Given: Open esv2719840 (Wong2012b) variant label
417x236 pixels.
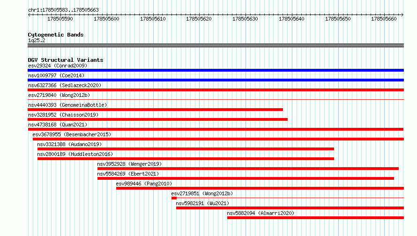Looking at the screenshot, I should [59, 95].
